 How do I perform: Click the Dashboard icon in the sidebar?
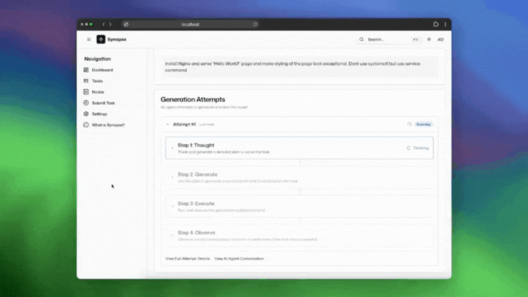[x=86, y=70]
